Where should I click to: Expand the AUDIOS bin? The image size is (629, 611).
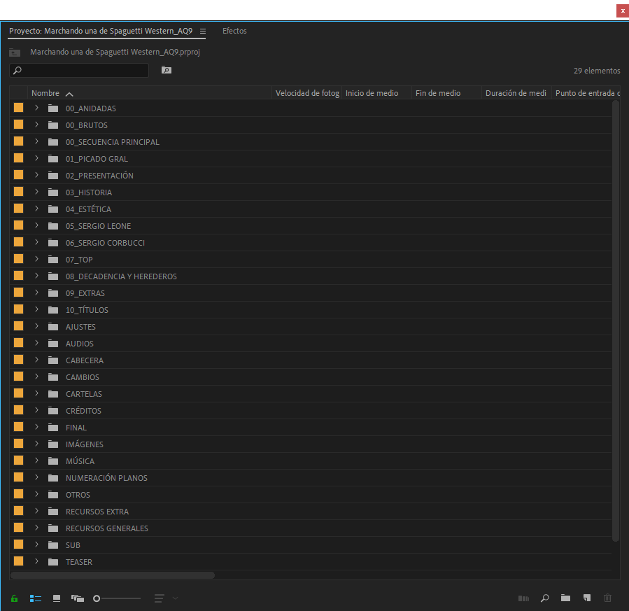point(36,343)
